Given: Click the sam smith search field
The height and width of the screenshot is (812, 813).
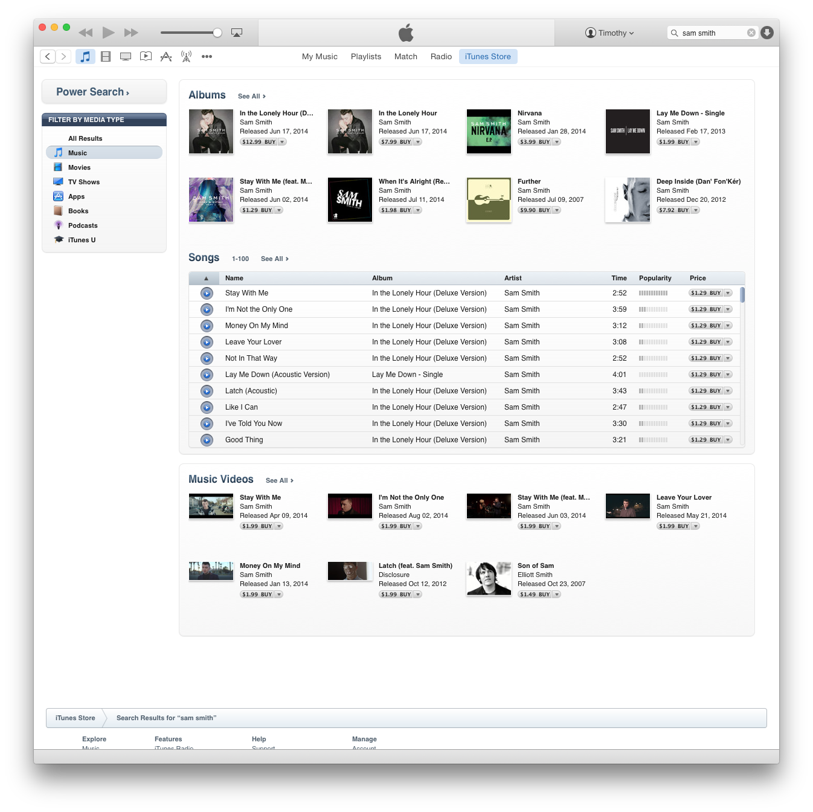Looking at the screenshot, I should tap(712, 33).
